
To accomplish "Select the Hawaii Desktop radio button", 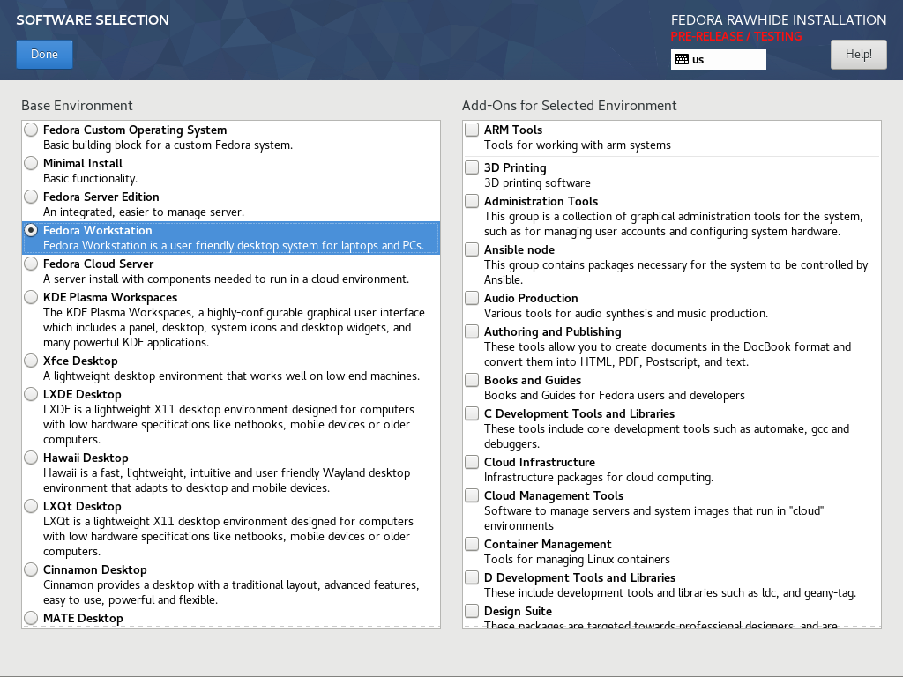I will point(31,458).
